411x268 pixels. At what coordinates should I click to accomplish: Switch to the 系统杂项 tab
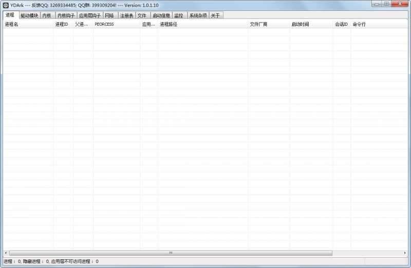(198, 15)
